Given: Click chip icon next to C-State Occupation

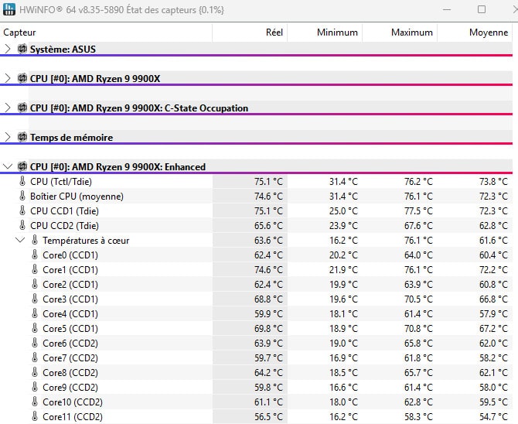Looking at the screenshot, I should tap(22, 108).
